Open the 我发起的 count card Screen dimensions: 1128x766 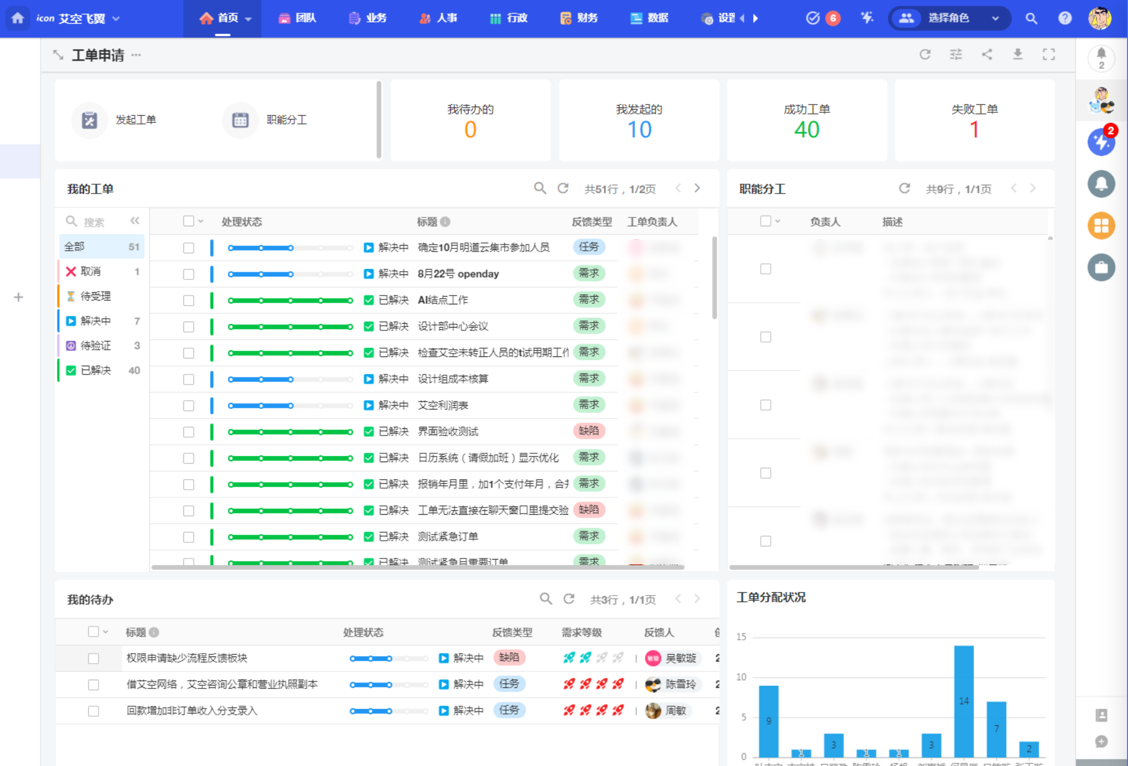pos(639,120)
